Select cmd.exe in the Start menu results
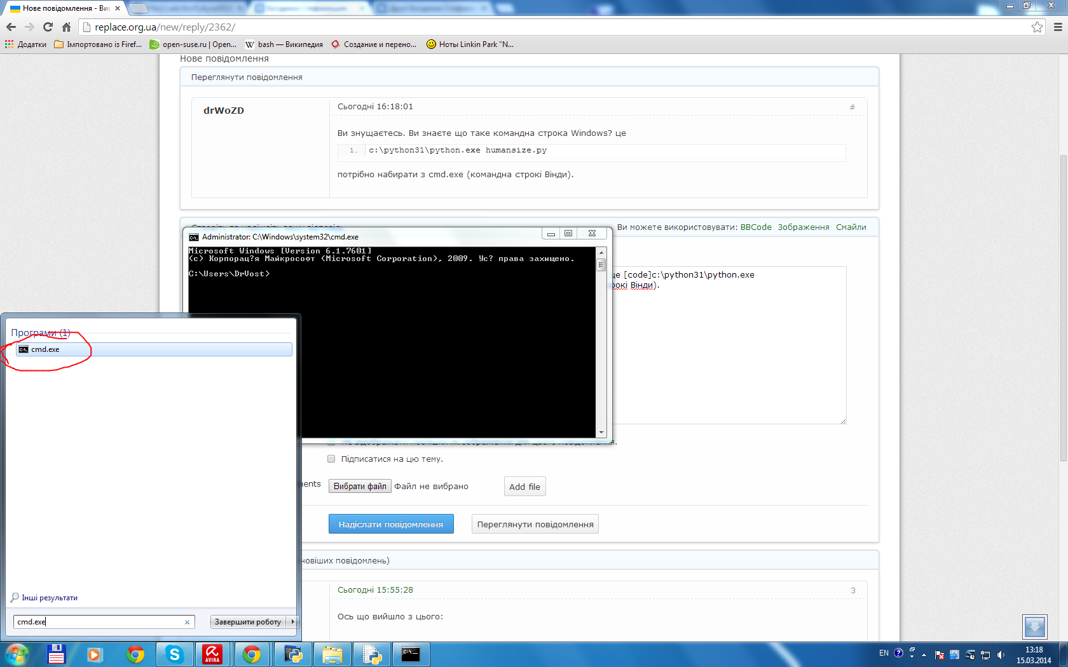The width and height of the screenshot is (1068, 667). click(x=45, y=349)
